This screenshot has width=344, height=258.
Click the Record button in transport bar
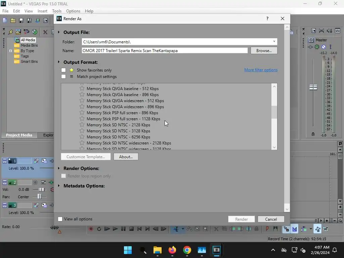tap(91, 229)
